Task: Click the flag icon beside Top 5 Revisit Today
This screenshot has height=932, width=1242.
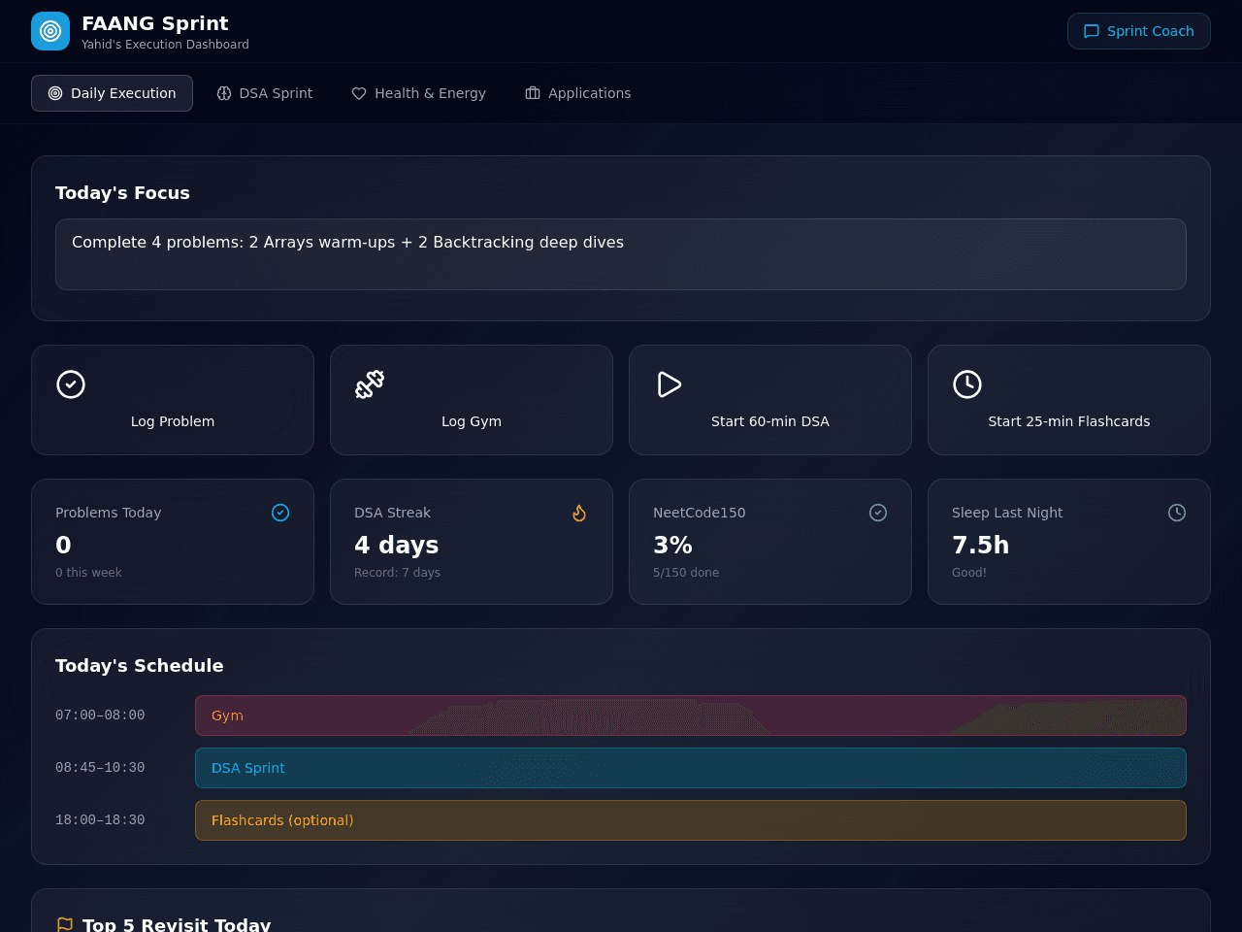Action: point(65,924)
